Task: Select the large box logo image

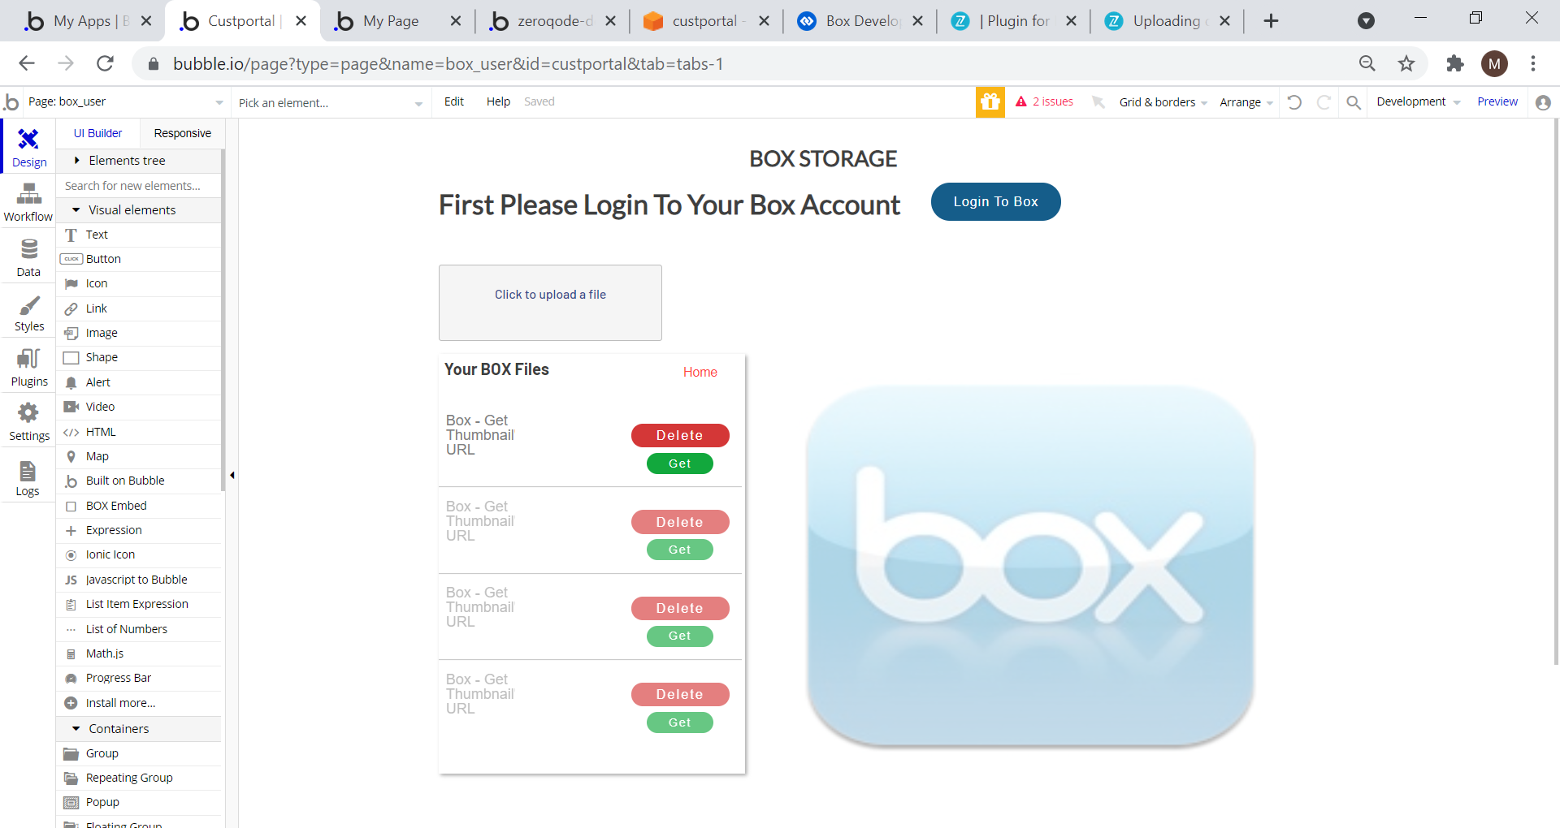Action: point(1030,566)
